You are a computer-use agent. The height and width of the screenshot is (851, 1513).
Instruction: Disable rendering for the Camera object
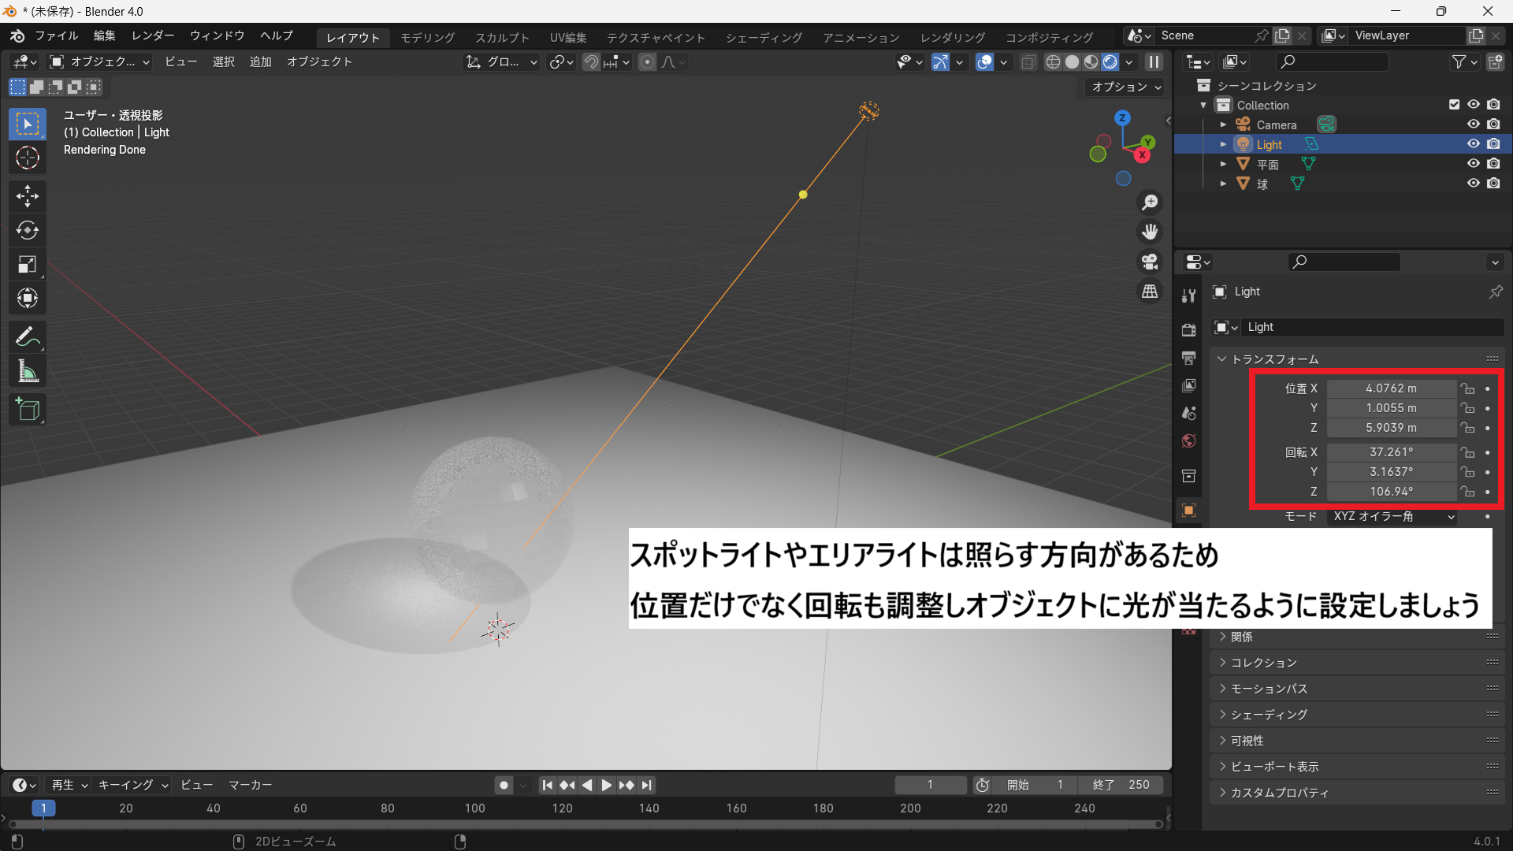coord(1493,124)
